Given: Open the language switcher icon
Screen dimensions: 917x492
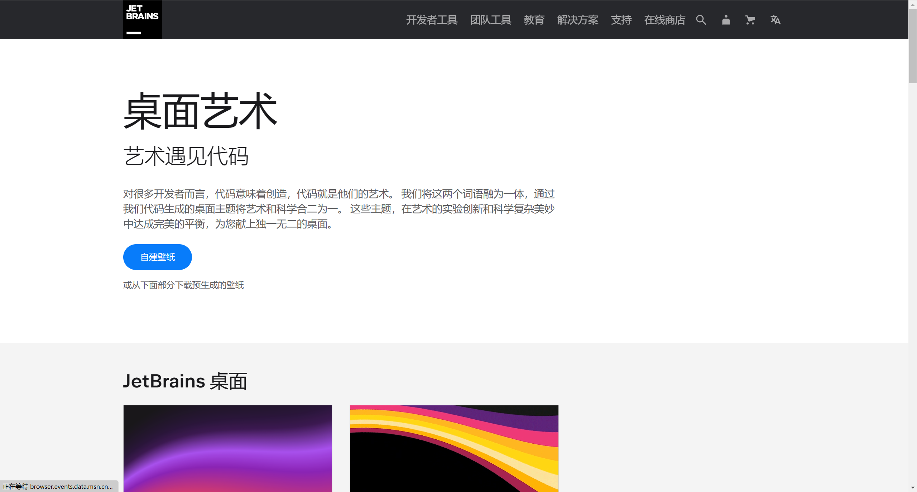Looking at the screenshot, I should [x=775, y=20].
